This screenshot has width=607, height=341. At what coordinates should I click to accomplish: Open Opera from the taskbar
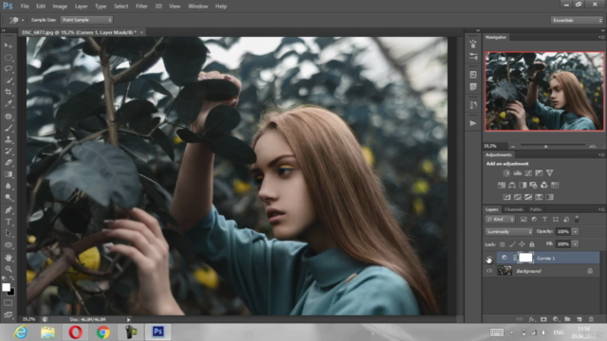coord(76,332)
